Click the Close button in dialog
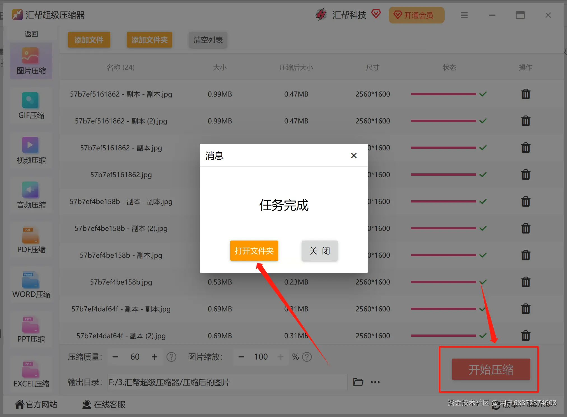The height and width of the screenshot is (417, 567). (x=319, y=251)
